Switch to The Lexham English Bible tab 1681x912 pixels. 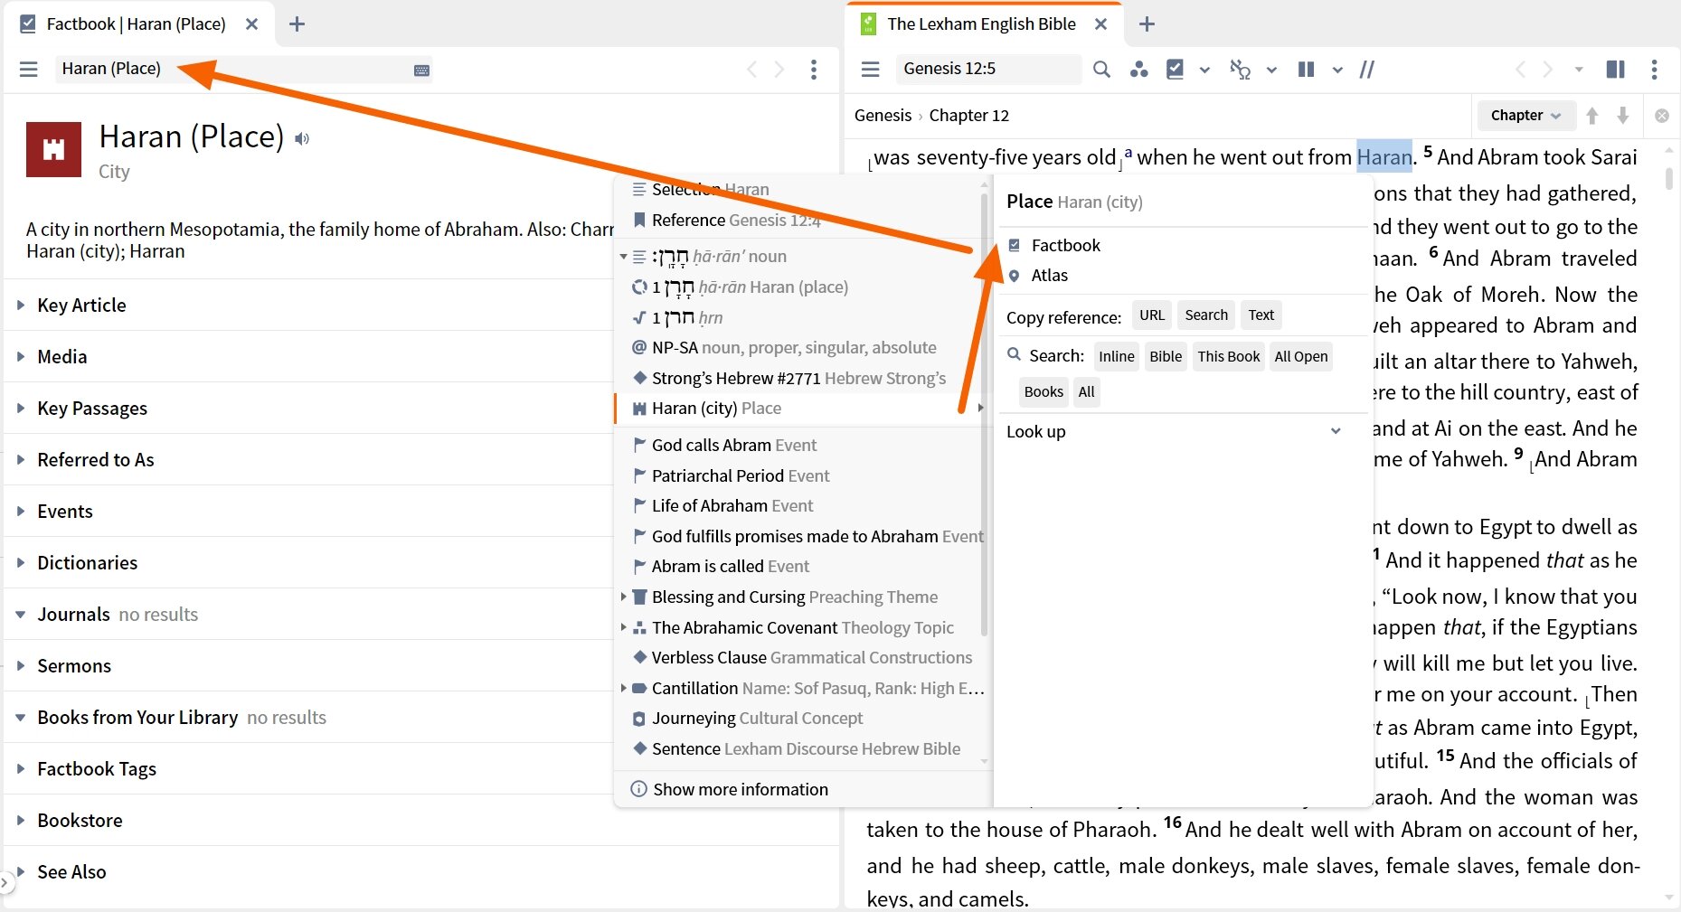pyautogui.click(x=981, y=24)
